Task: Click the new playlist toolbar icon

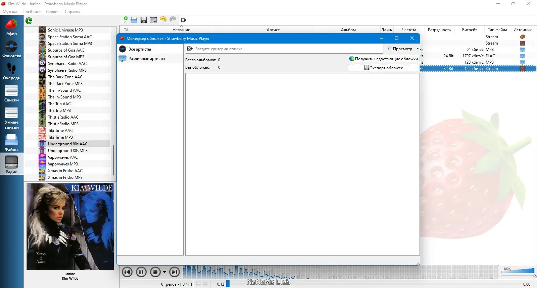Action: [x=124, y=20]
